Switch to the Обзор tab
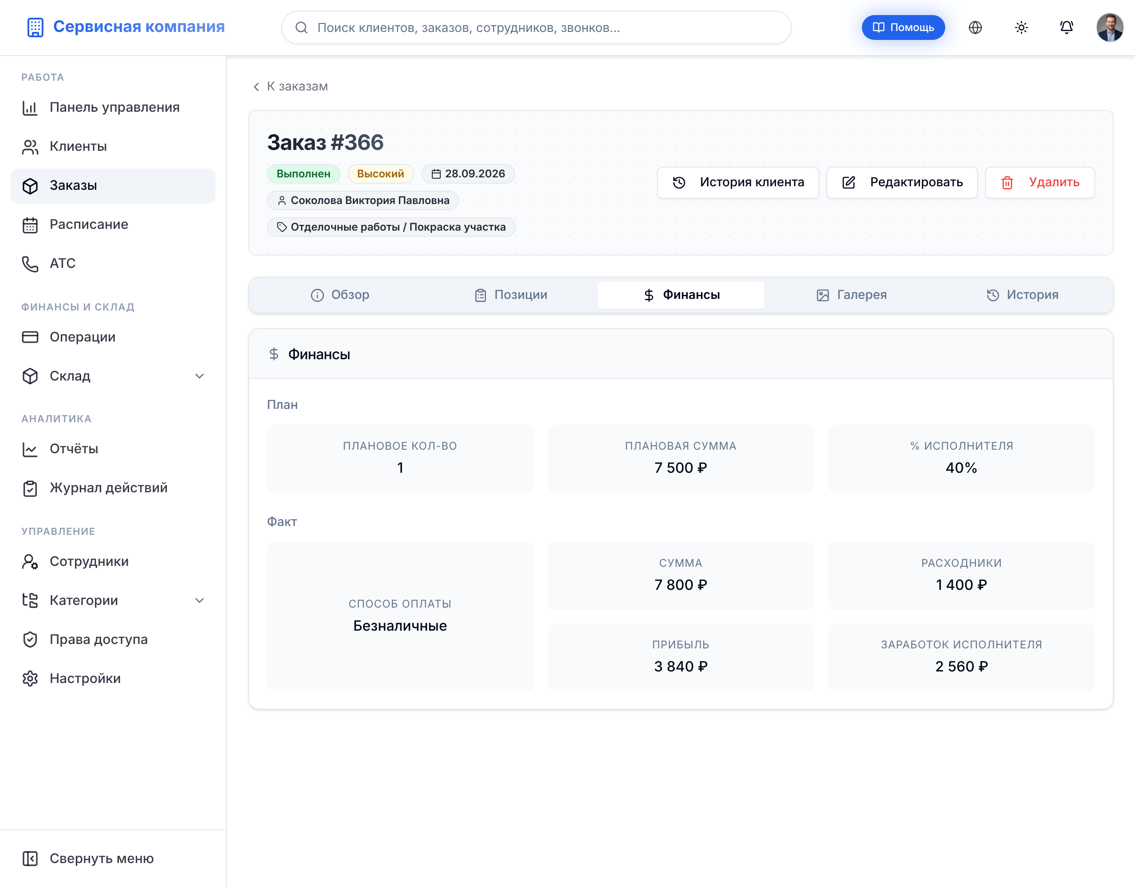 click(340, 295)
